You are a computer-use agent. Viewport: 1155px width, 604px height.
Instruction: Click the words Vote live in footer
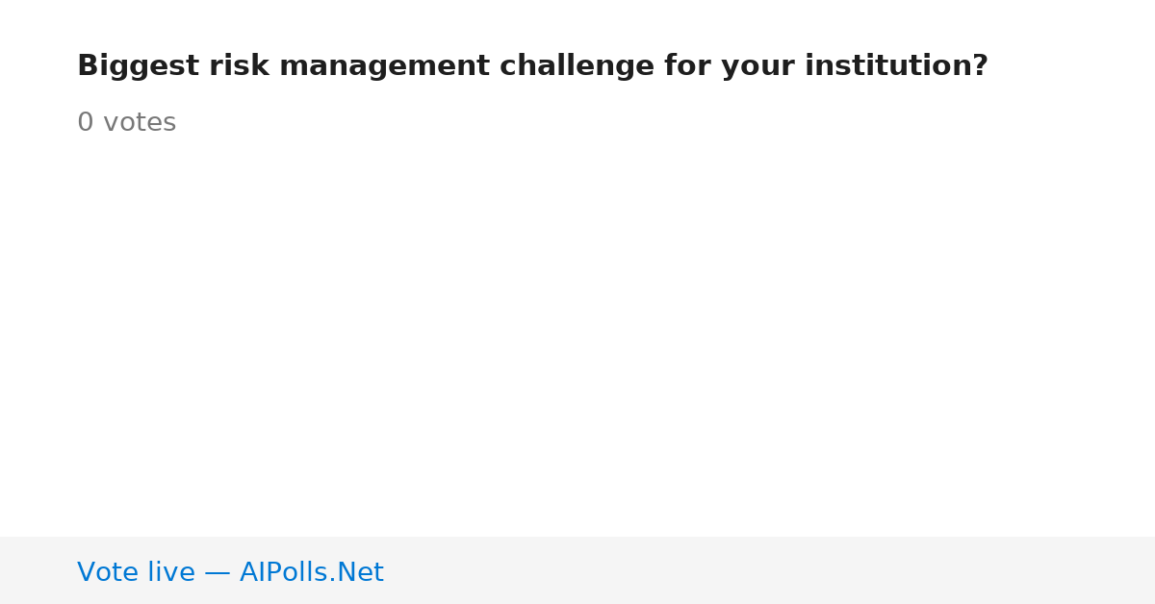click(136, 572)
